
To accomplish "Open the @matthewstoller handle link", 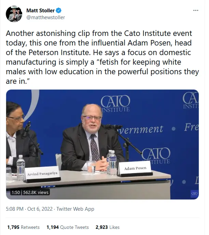I will [46, 17].
